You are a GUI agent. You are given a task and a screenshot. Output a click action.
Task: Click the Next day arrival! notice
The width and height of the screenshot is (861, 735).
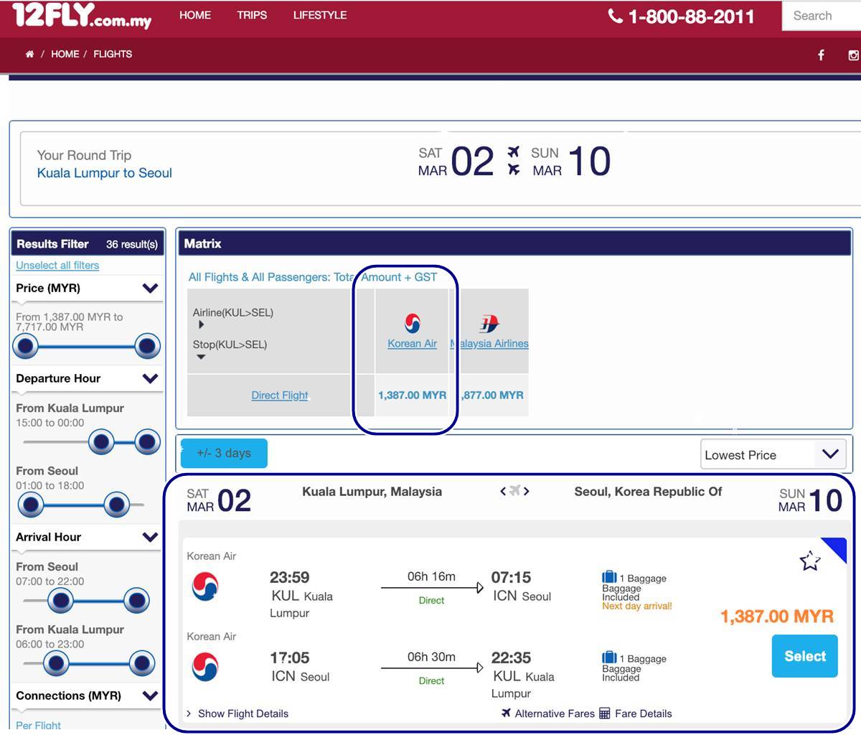pyautogui.click(x=637, y=606)
